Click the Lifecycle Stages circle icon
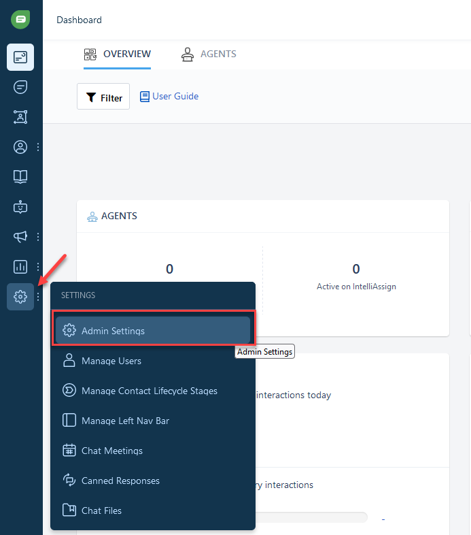The width and height of the screenshot is (471, 535). (x=69, y=390)
